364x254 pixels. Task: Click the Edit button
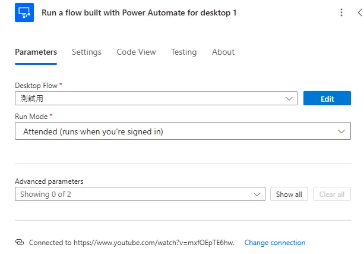coord(327,99)
